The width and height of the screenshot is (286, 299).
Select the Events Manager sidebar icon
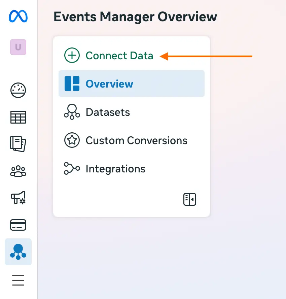[x=18, y=252]
